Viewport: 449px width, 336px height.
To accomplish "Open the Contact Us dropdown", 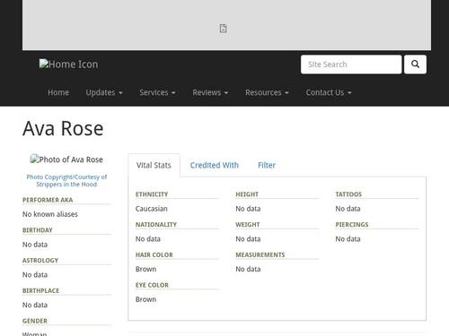I will tap(329, 92).
